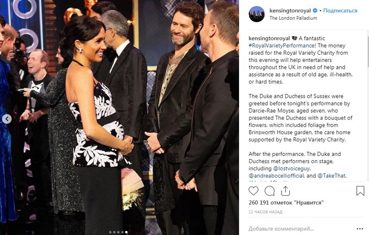Open The London Palladium location link
This screenshot has height=235, width=369.
coord(293,18)
